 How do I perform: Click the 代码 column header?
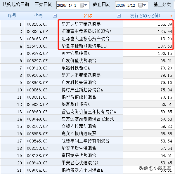point(38,15)
